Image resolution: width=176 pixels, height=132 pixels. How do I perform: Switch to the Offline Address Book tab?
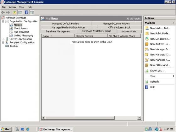119,28
